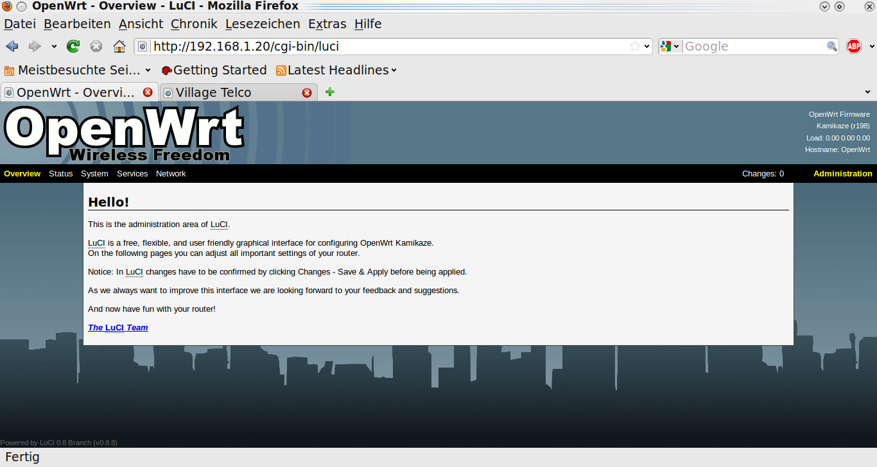Viewport: 877px width, 467px height.
Task: Open the Chronik menu
Action: pyautogui.click(x=194, y=24)
